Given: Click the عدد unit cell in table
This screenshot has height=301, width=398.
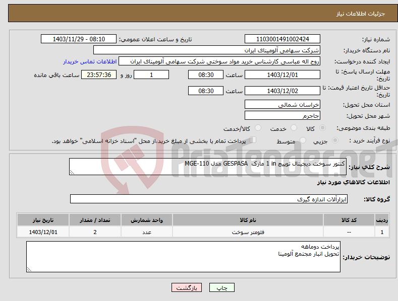Looking at the screenshot, I should [147, 232].
